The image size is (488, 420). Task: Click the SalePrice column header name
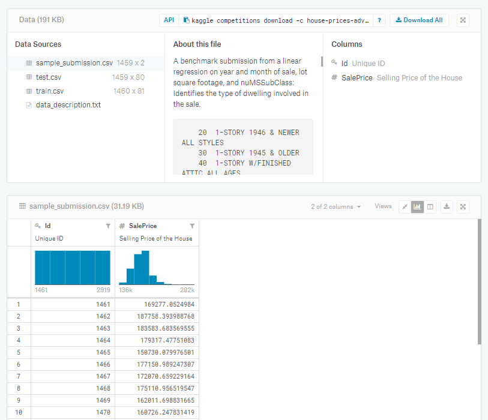pos(143,226)
